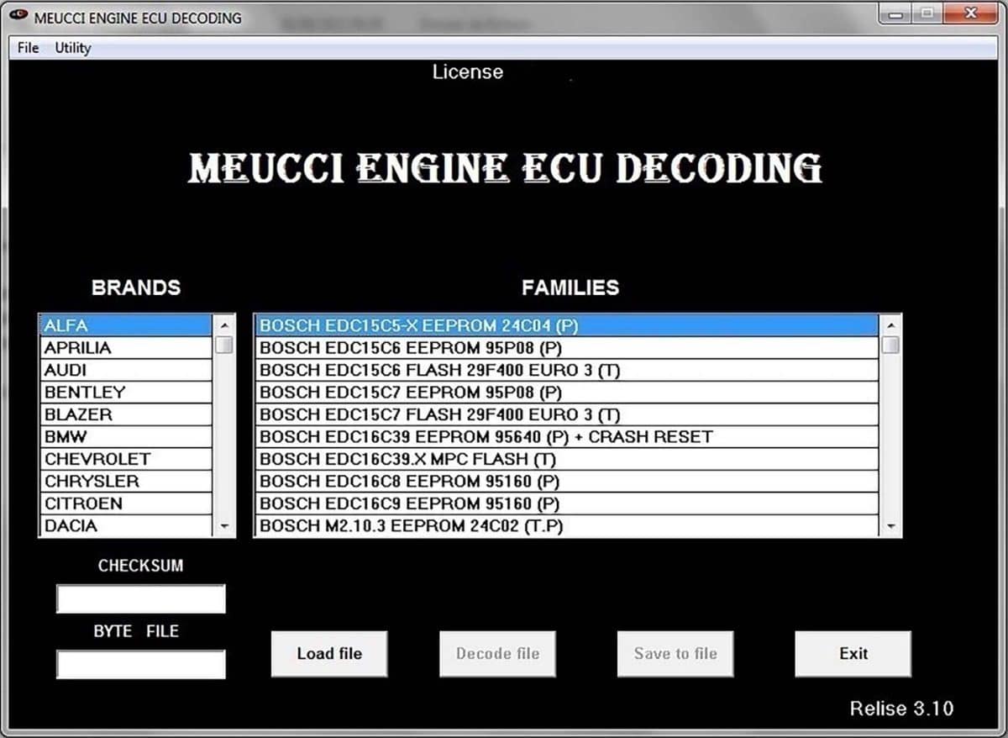Click the Save to file button
The image size is (1008, 738).
point(675,653)
